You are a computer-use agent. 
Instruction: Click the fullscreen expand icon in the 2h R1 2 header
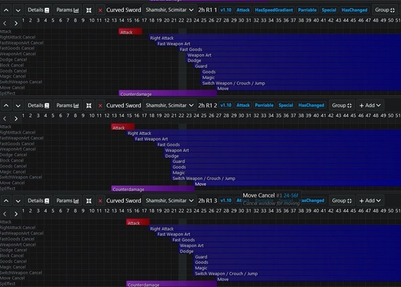coord(88,105)
